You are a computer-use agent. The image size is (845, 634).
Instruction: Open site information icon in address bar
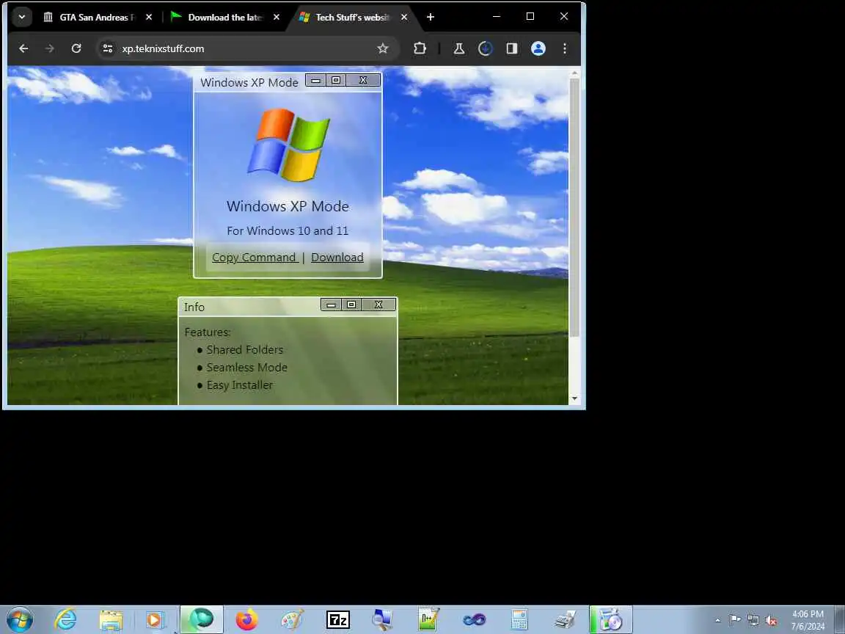pos(108,48)
